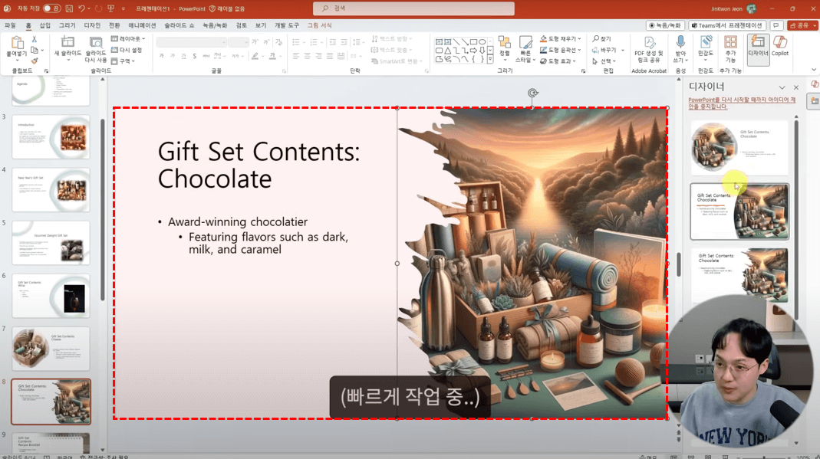
Task: Expand the 선택 dropdown
Action: 604,61
